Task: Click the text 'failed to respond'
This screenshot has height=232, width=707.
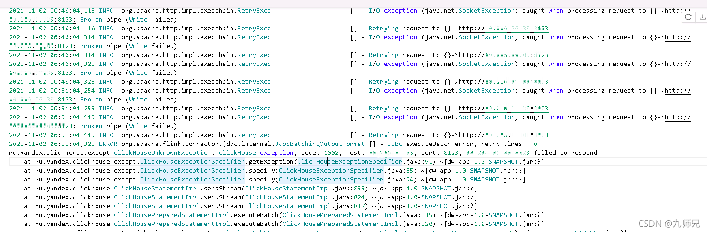Action: [x=566, y=153]
